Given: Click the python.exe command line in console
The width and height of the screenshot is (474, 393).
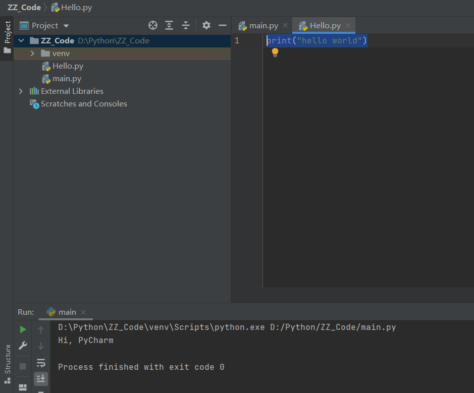Looking at the screenshot, I should [227, 327].
